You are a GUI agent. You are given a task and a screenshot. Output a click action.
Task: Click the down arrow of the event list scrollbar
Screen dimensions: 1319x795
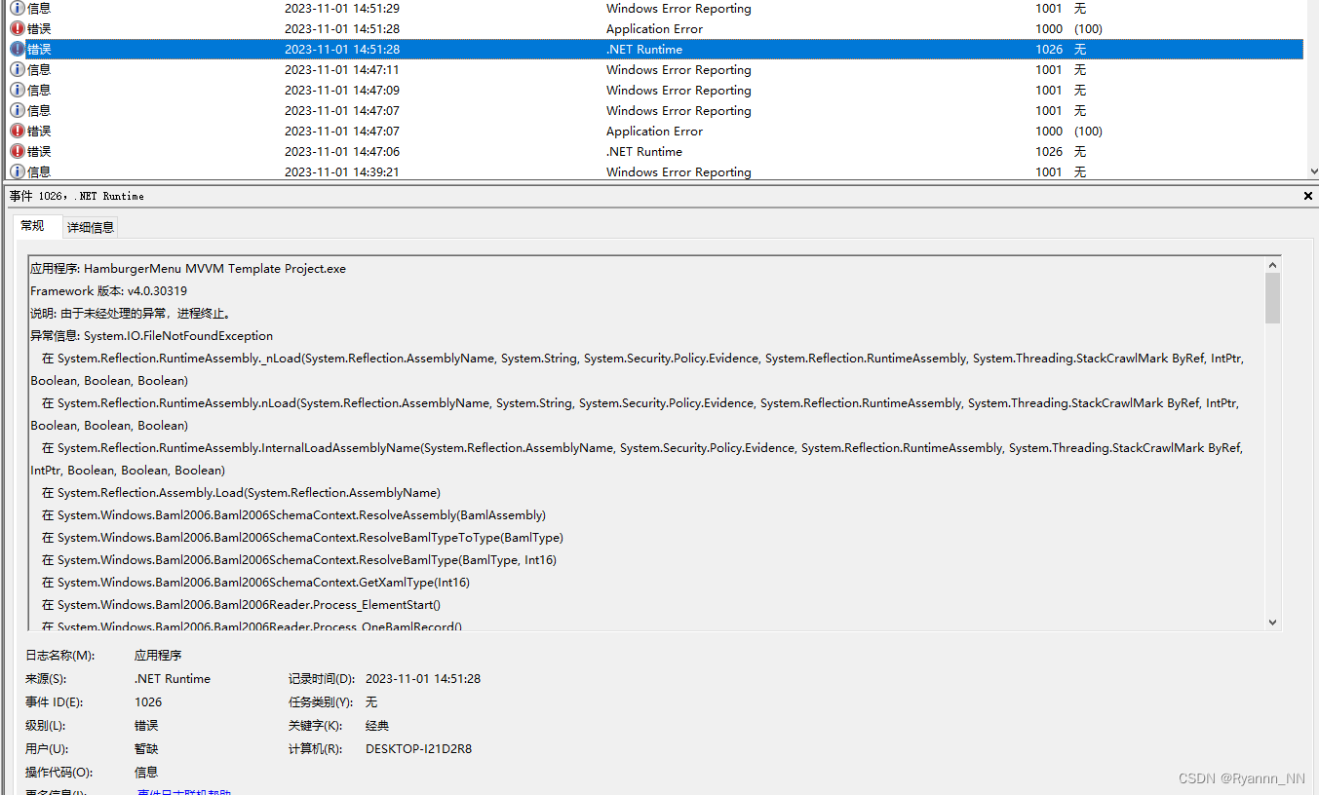click(x=1311, y=171)
